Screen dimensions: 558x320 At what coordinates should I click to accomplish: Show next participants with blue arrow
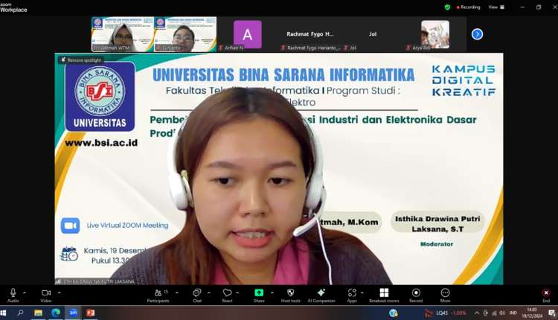tap(477, 34)
